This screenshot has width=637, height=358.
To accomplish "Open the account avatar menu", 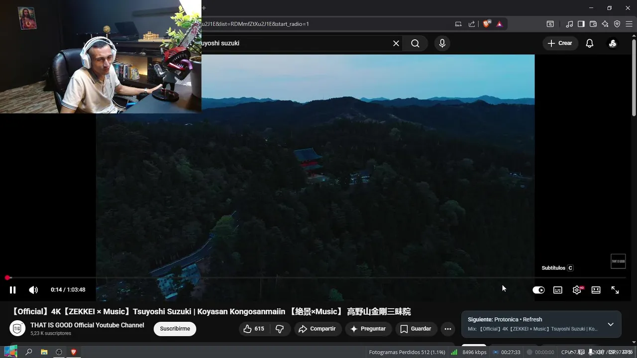I will click(x=613, y=43).
